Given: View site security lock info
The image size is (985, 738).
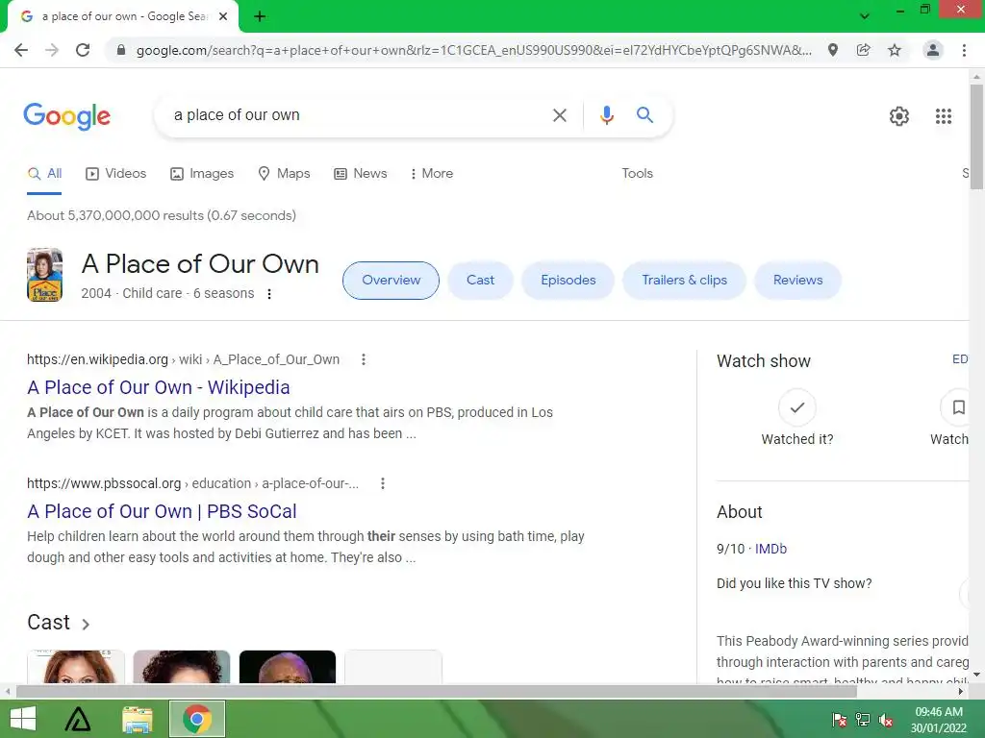Looking at the screenshot, I should pos(121,50).
